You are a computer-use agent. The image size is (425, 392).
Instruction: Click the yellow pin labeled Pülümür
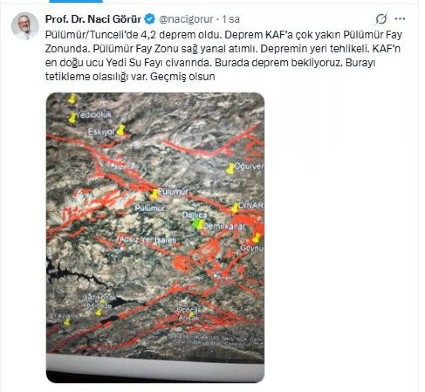coord(154,195)
